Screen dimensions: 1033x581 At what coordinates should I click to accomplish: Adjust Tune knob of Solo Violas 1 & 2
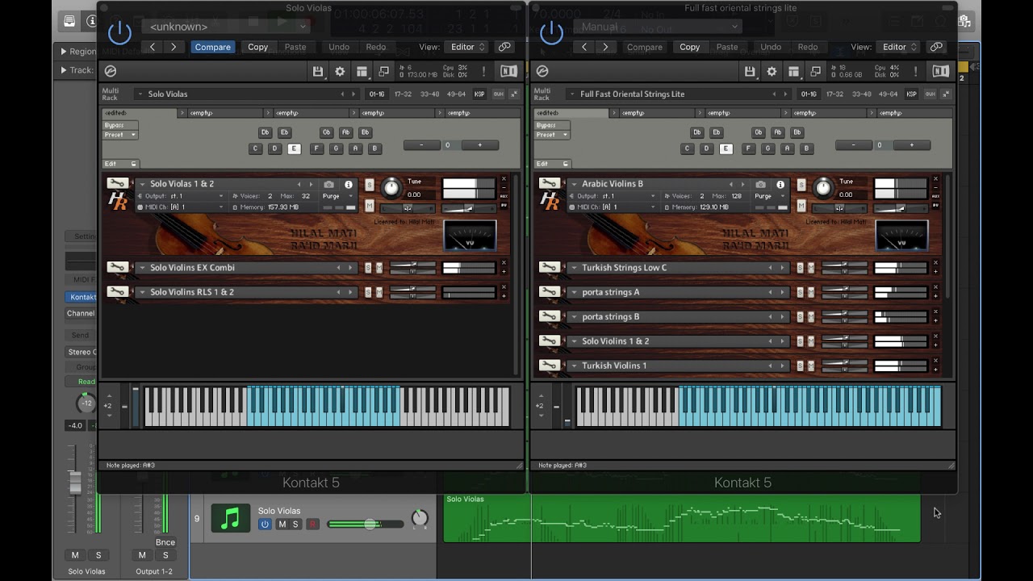(391, 188)
